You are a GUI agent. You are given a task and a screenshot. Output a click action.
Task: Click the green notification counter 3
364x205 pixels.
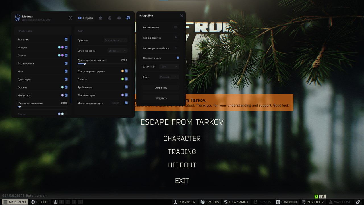click(x=316, y=197)
